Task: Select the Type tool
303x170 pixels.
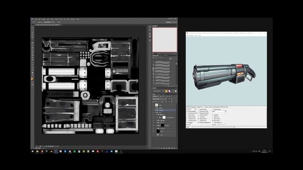Action: coord(32,65)
